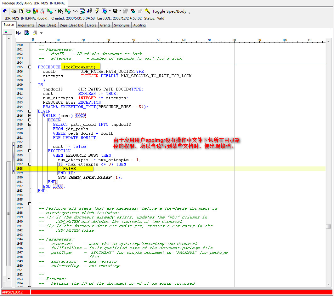The height and width of the screenshot is (296, 334).
Task: Click the floppy disk save icon
Action: click(115, 11)
